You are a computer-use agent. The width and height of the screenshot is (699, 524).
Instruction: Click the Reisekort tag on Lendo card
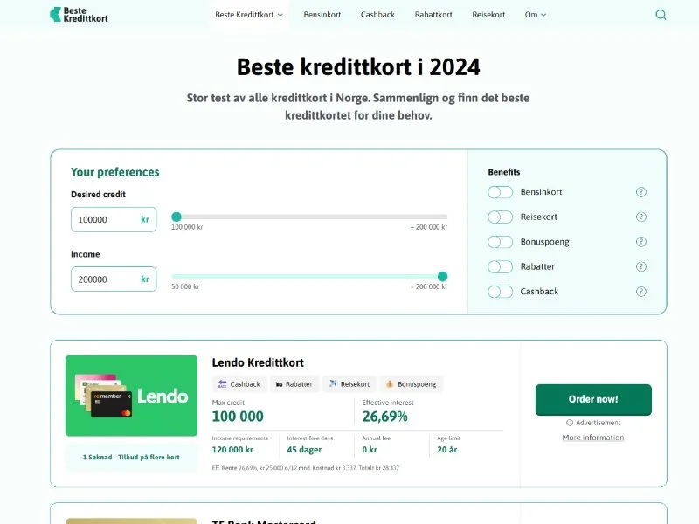349,384
